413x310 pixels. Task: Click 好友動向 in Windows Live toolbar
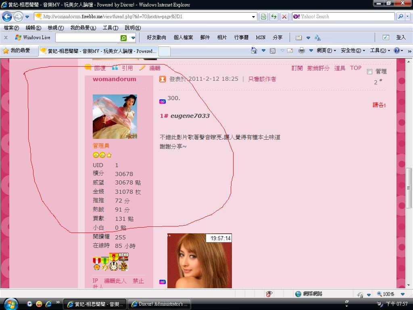click(x=156, y=38)
